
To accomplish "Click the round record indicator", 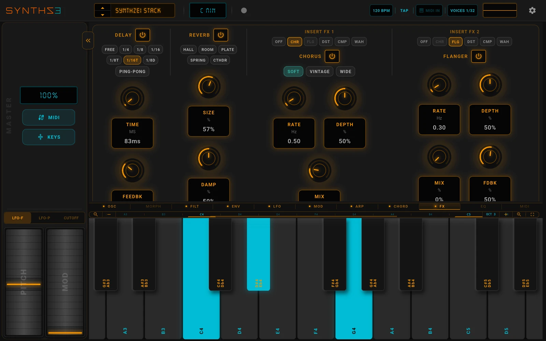I will [244, 11].
